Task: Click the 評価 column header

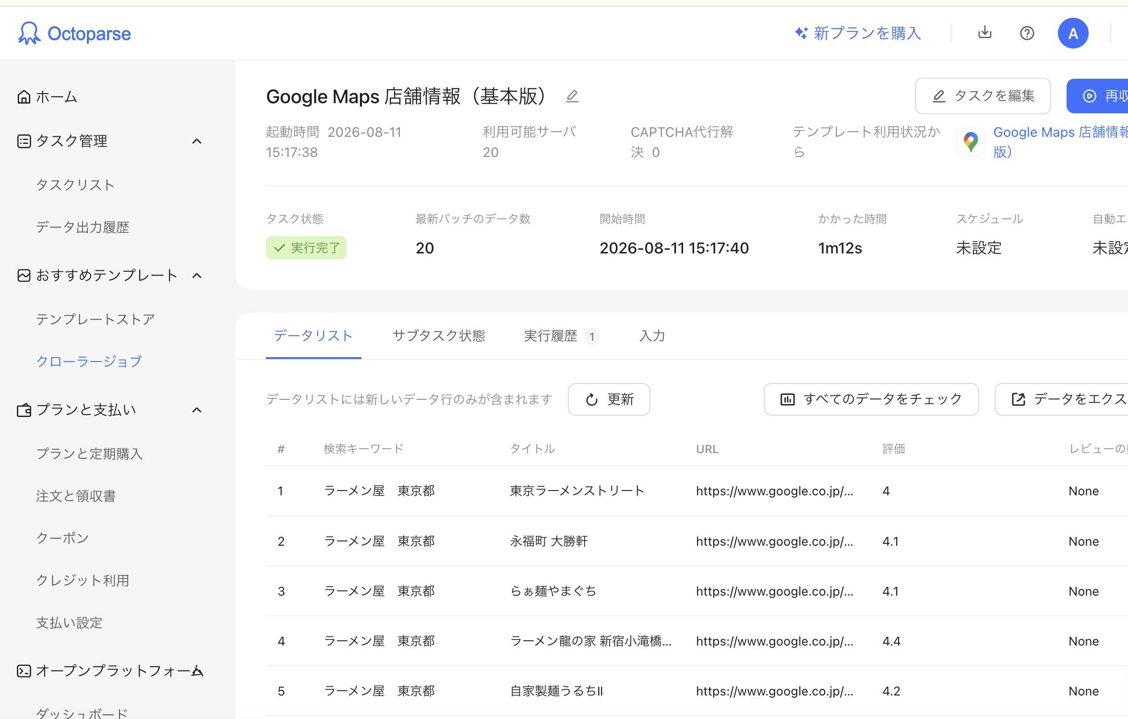Action: point(894,449)
